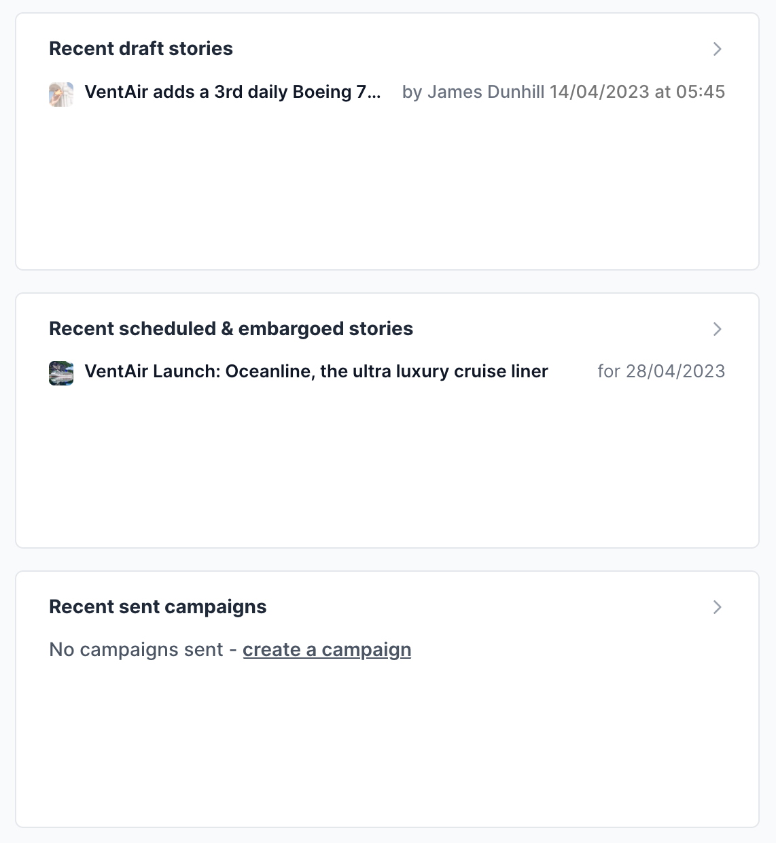
Task: Open draft story VentAir adds a 3rd daily Boeing
Action: pyautogui.click(x=232, y=92)
